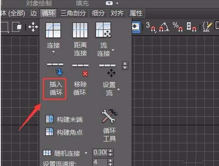Open the 细分 subdivision tab
This screenshot has height=166, width=219.
tap(98, 13)
